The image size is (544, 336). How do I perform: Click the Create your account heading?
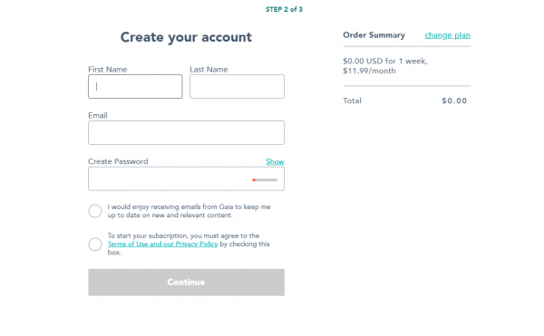186,37
